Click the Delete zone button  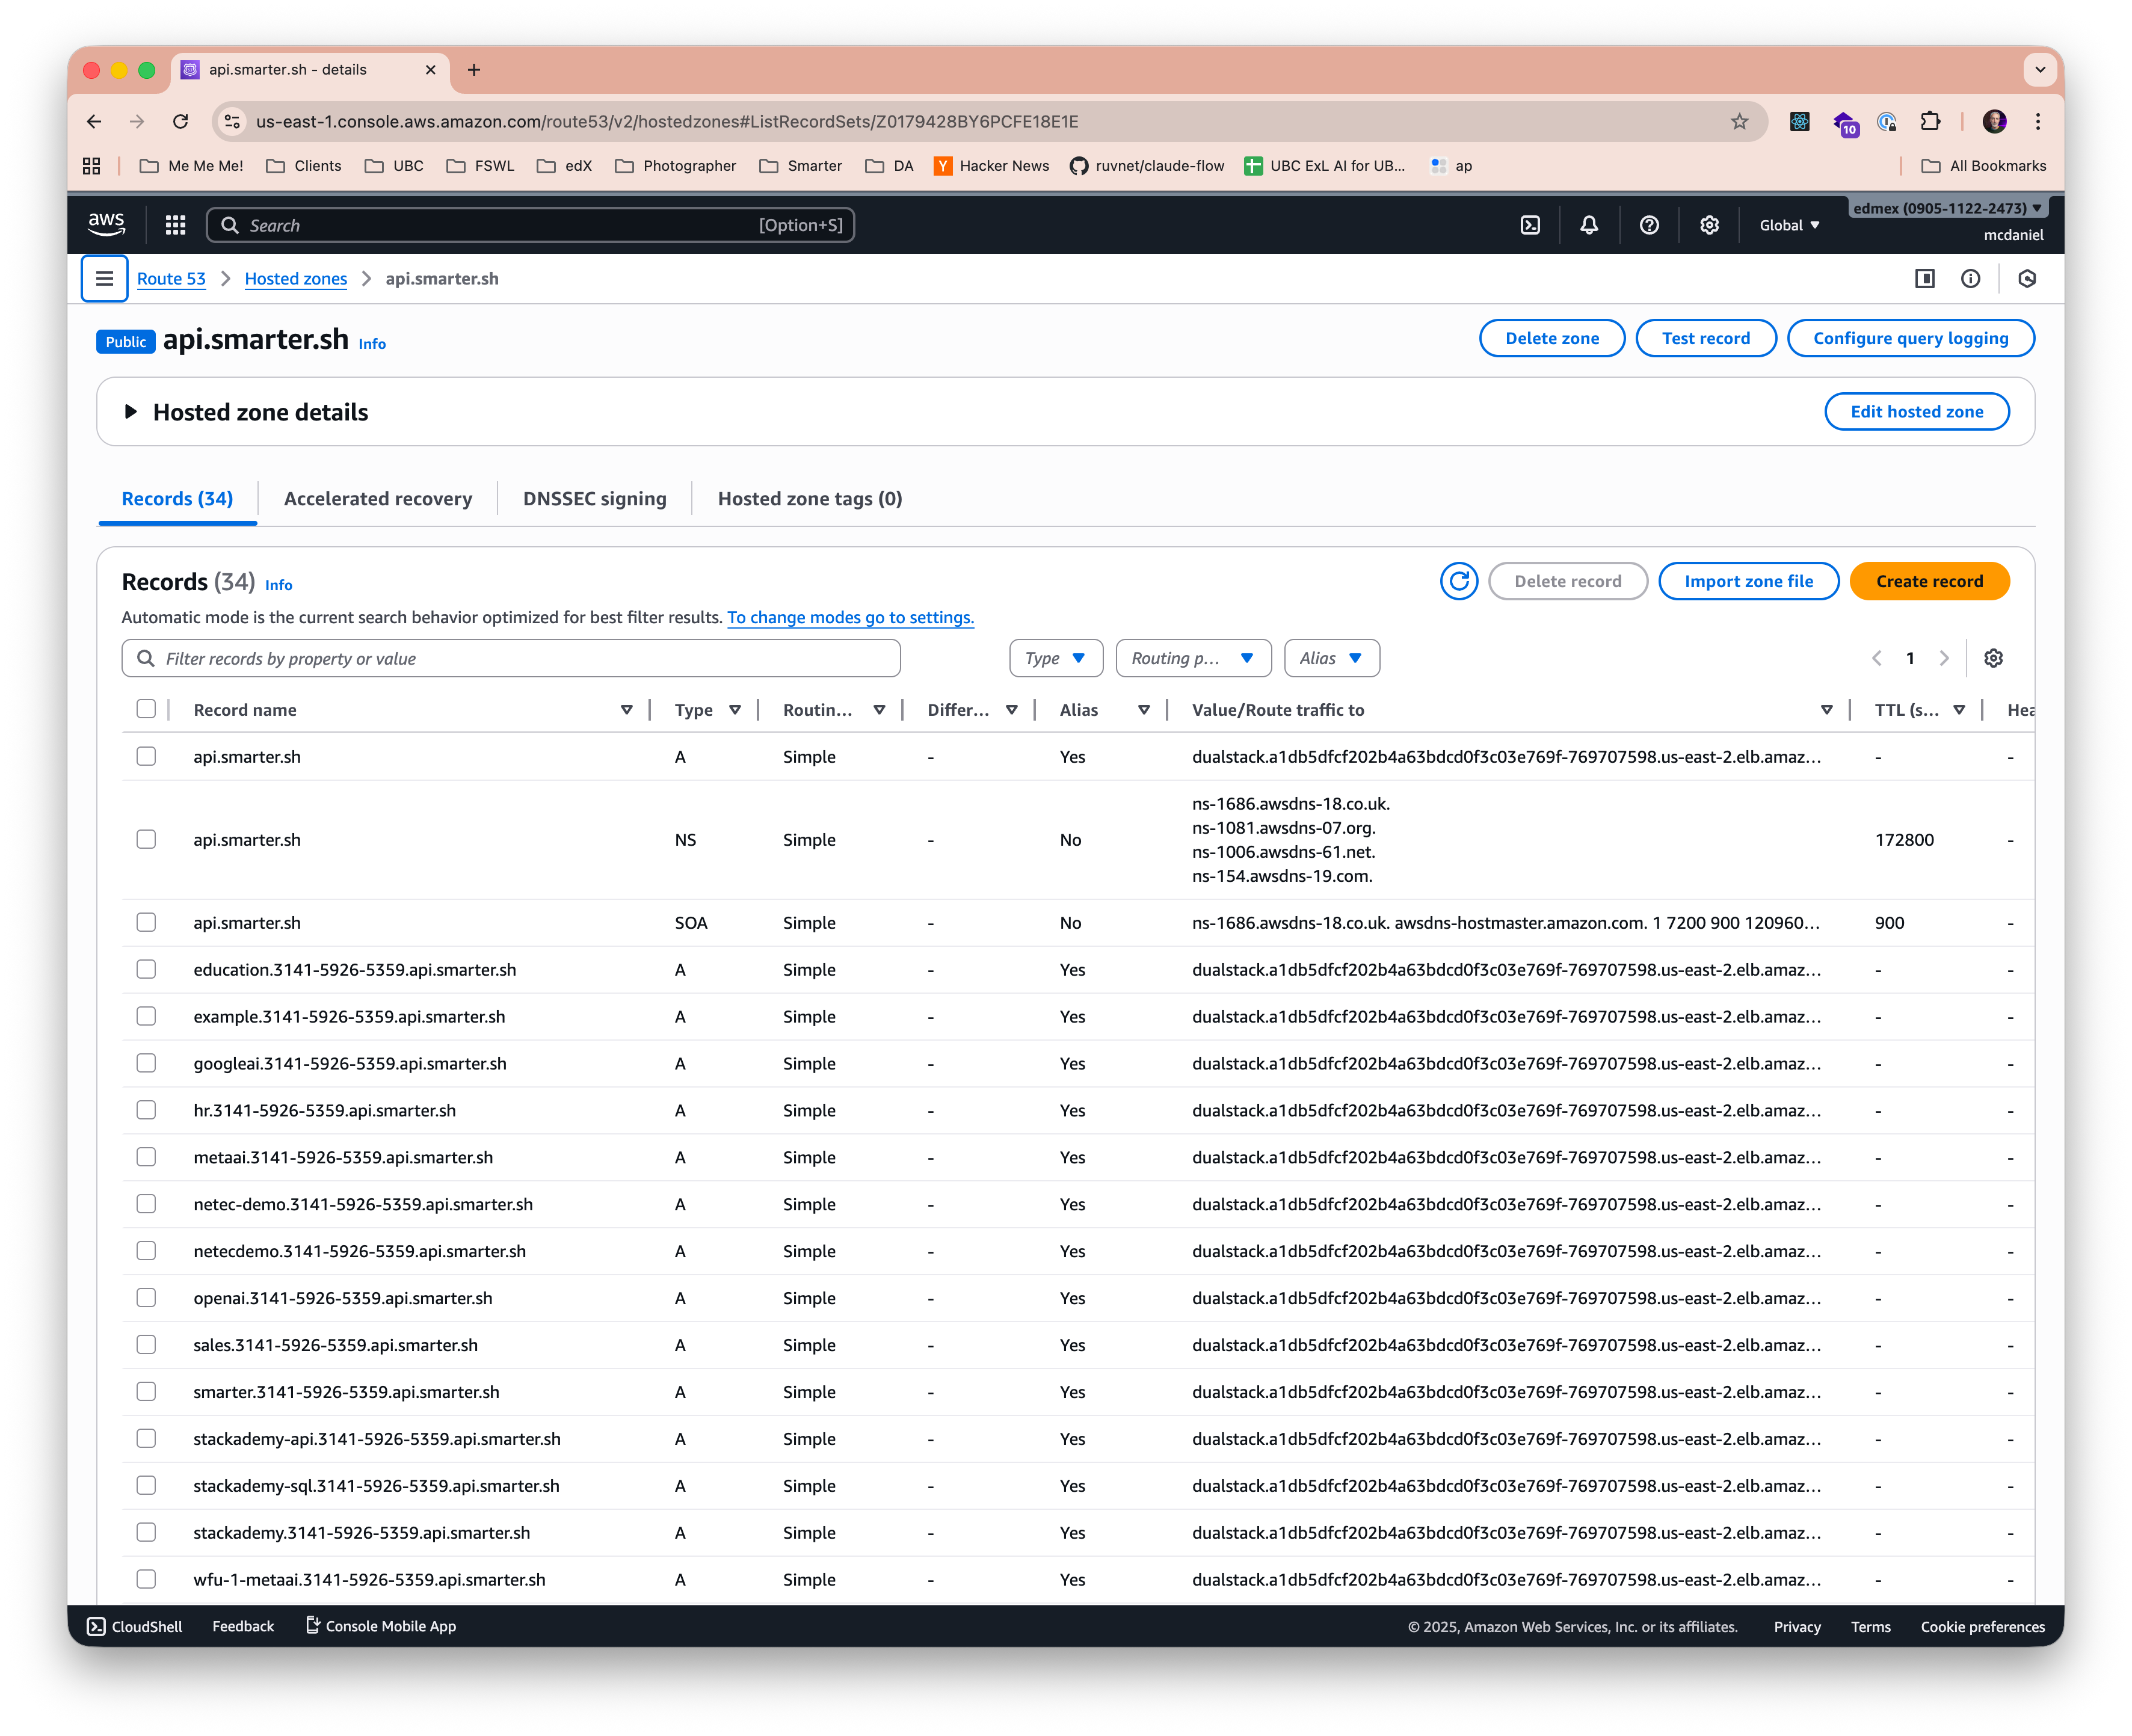tap(1552, 338)
